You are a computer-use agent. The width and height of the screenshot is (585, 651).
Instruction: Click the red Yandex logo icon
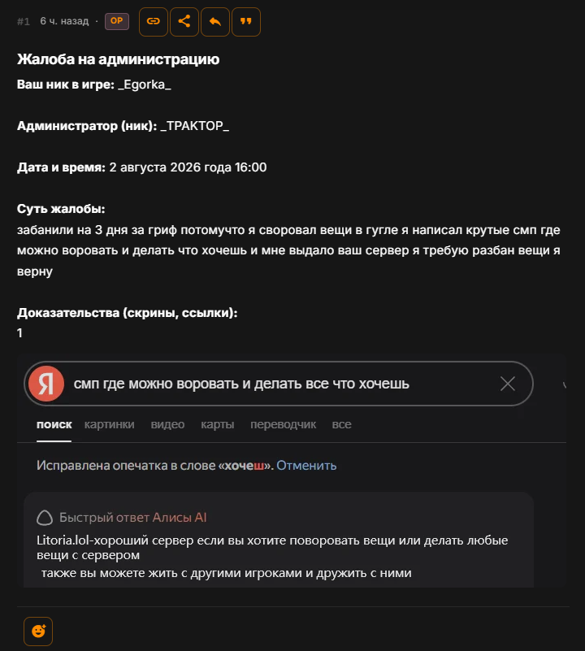coord(46,384)
